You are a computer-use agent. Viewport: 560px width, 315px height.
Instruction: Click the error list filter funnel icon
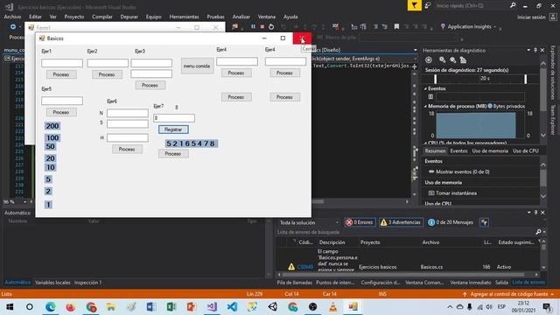[484, 222]
